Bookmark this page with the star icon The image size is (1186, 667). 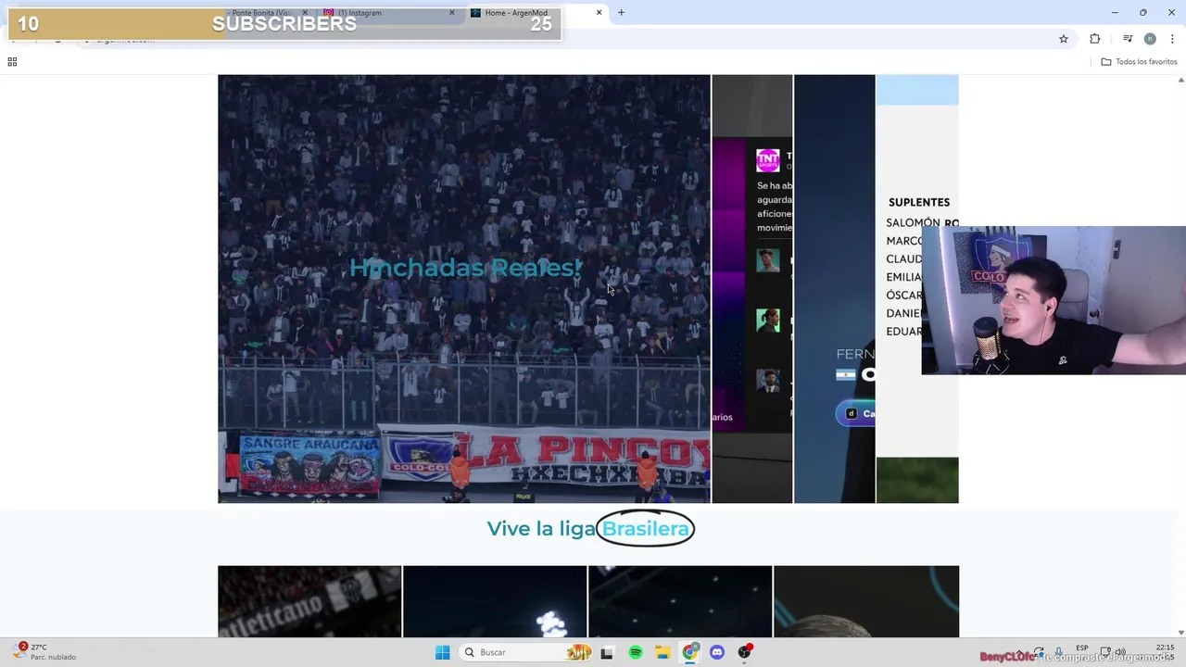coord(1064,39)
